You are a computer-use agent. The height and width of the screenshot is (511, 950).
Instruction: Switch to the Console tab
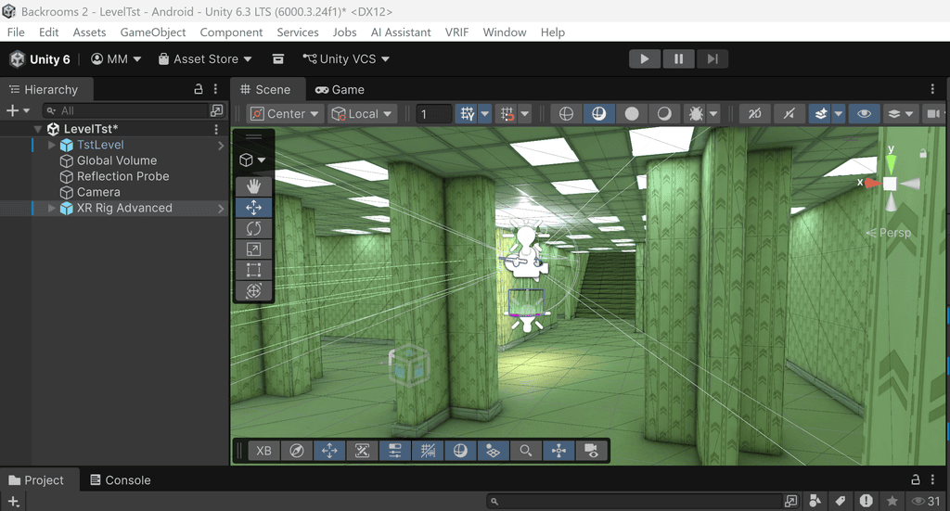pos(121,480)
